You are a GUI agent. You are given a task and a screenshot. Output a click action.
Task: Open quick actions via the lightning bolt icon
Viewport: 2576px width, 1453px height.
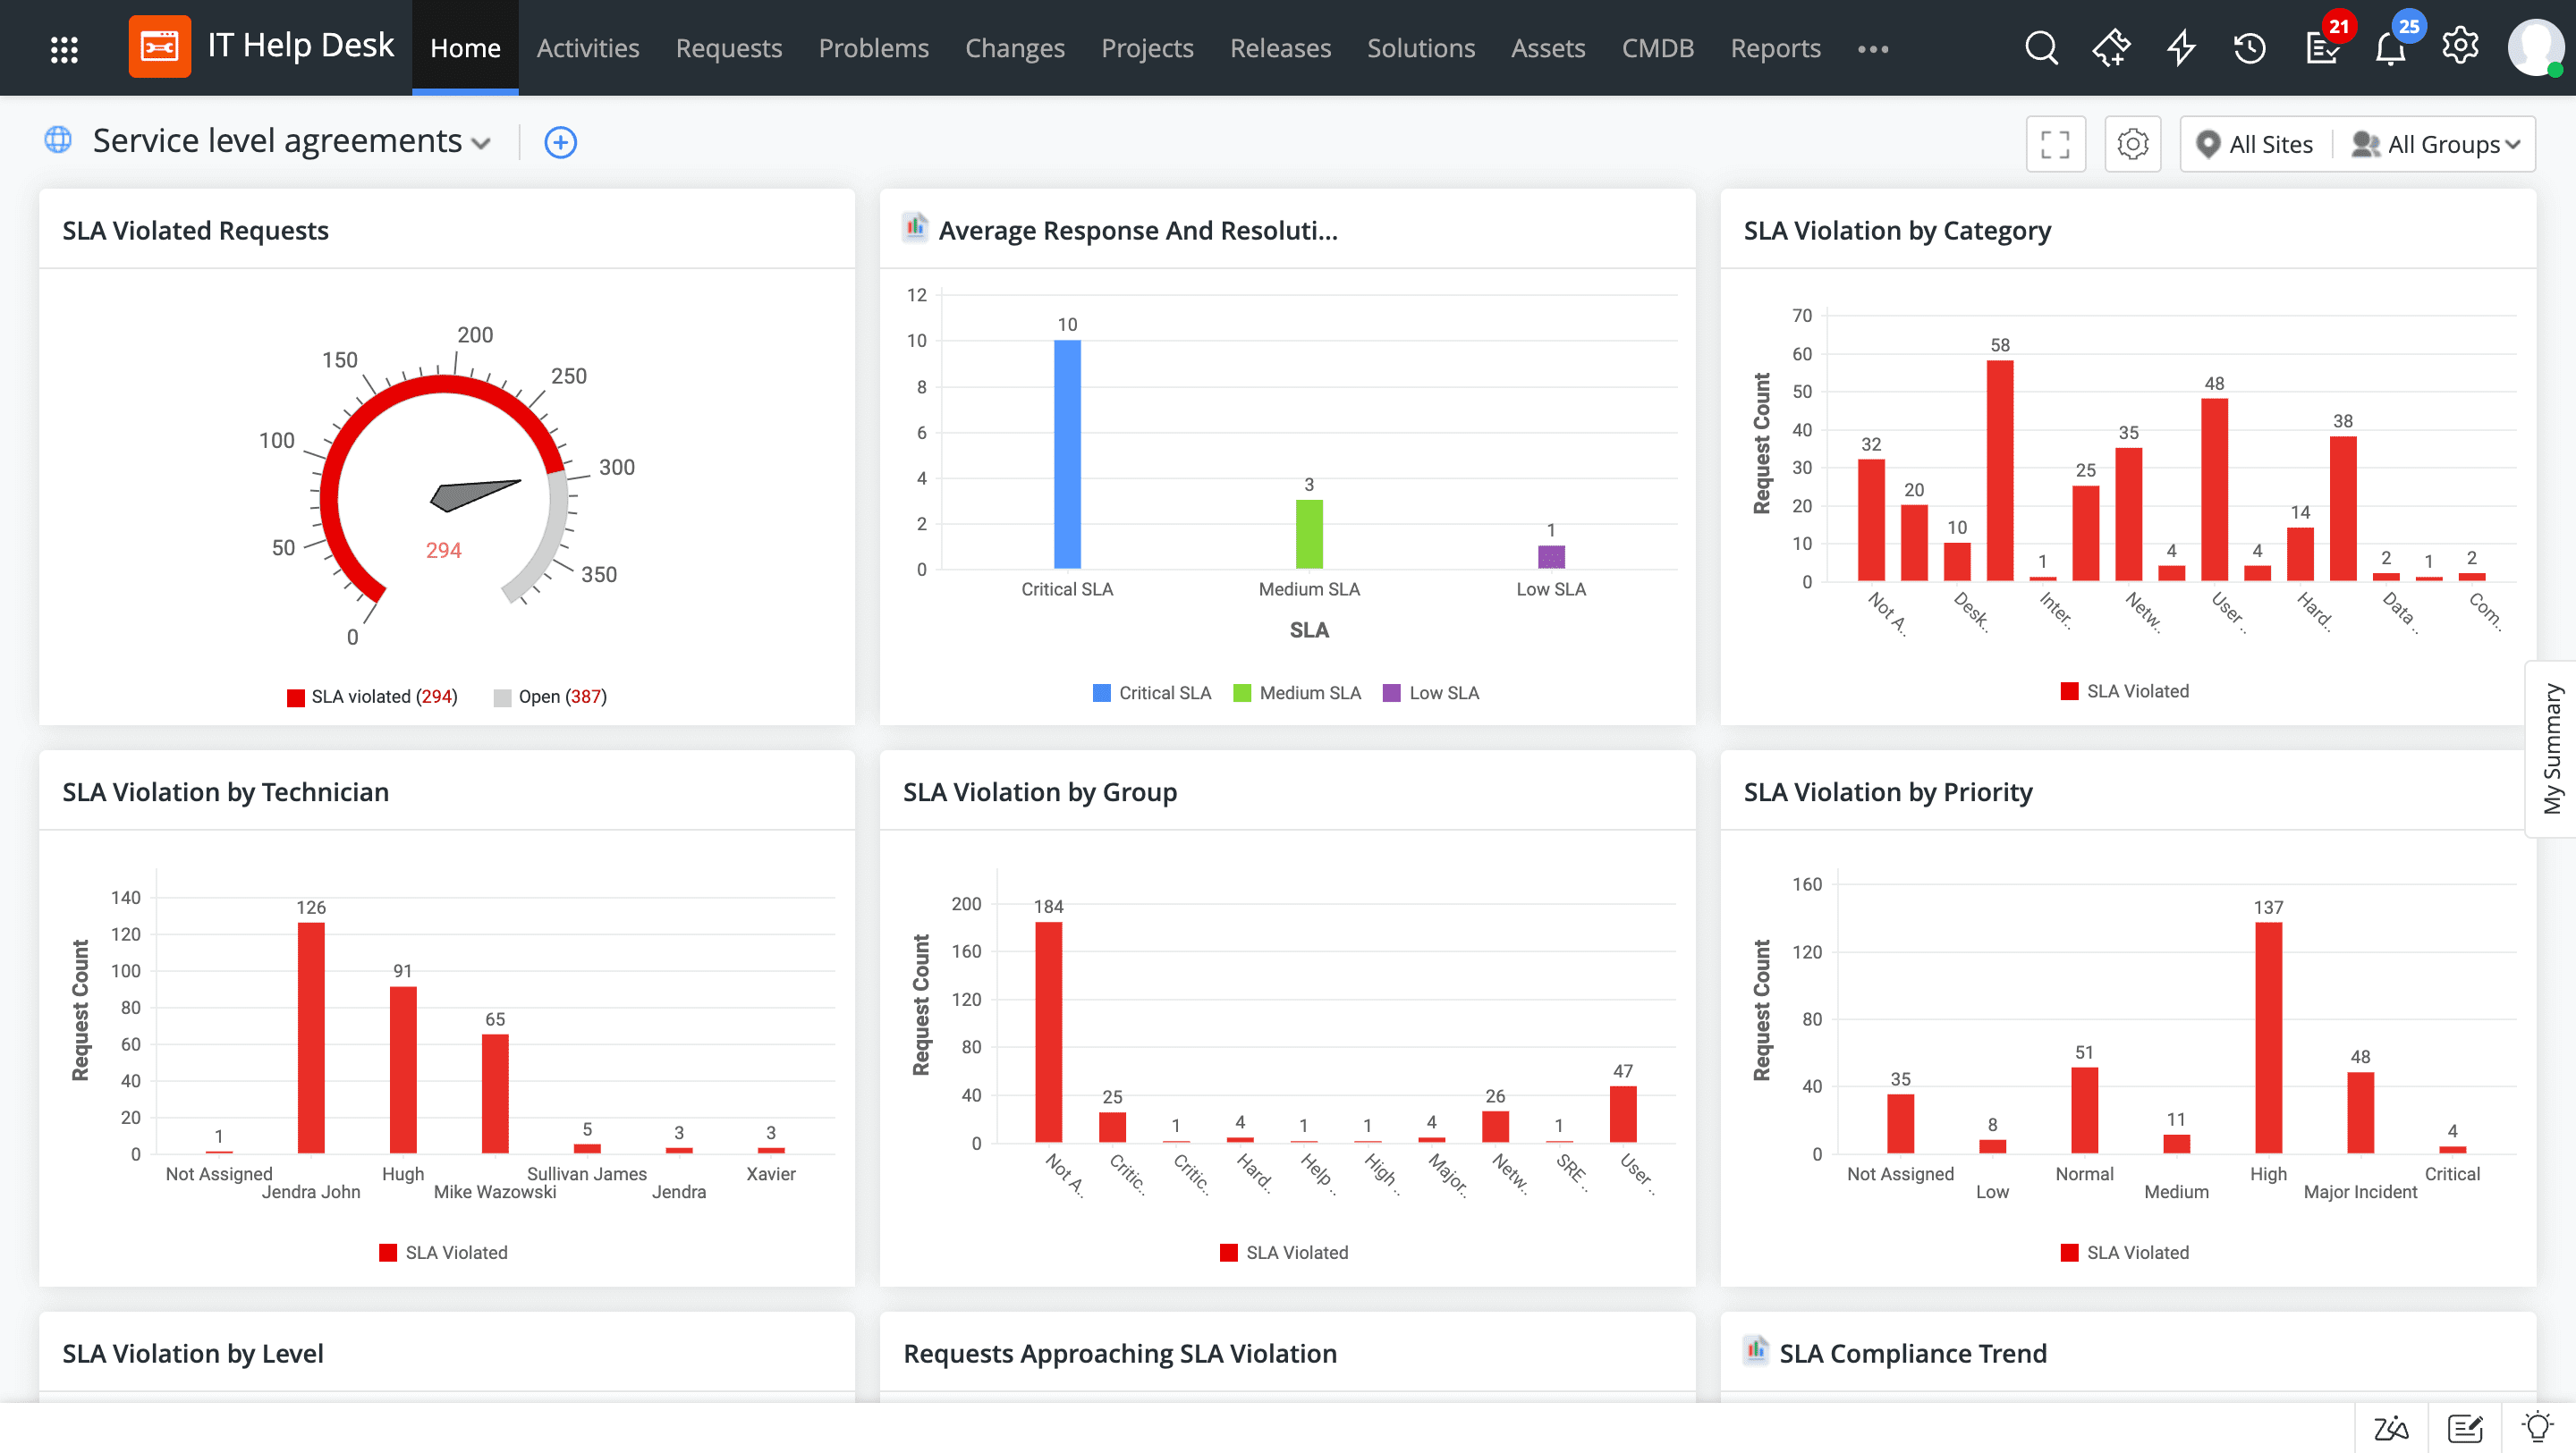(2181, 47)
